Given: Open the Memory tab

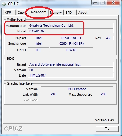Looking at the screenshot, I should [x=56, y=13].
